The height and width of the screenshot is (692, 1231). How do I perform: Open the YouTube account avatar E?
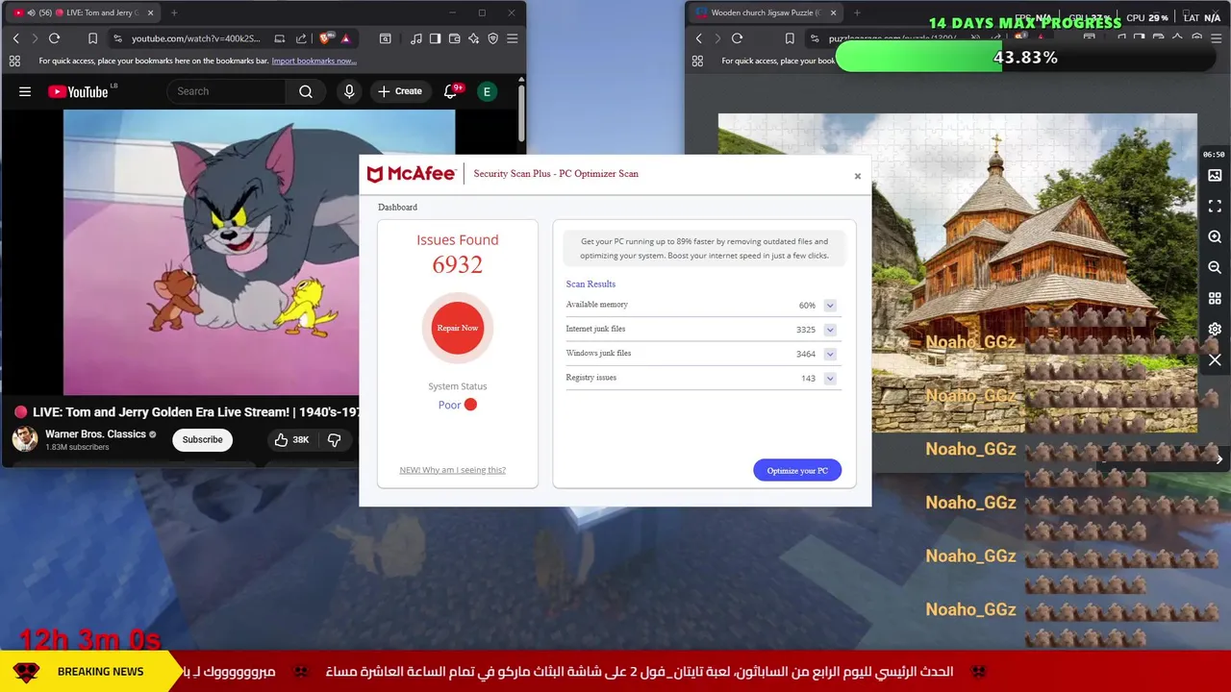click(x=487, y=91)
